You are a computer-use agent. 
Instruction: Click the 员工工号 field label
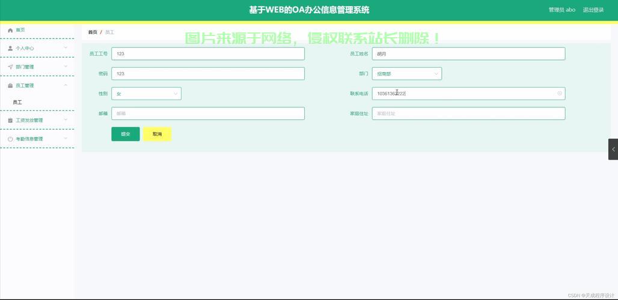[99, 54]
